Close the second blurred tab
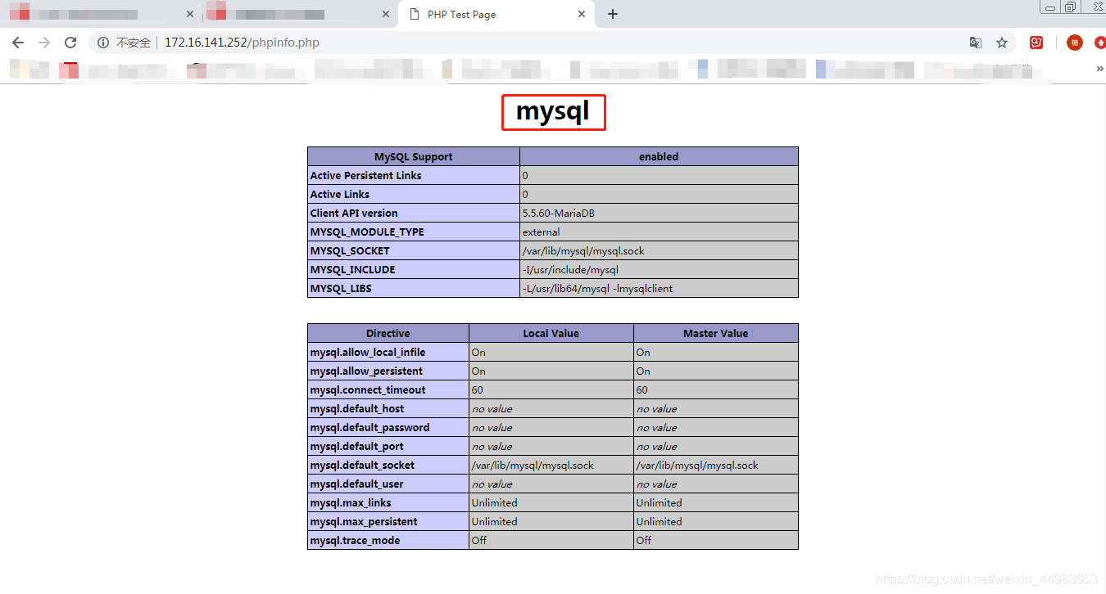The width and height of the screenshot is (1106, 594). [x=387, y=14]
